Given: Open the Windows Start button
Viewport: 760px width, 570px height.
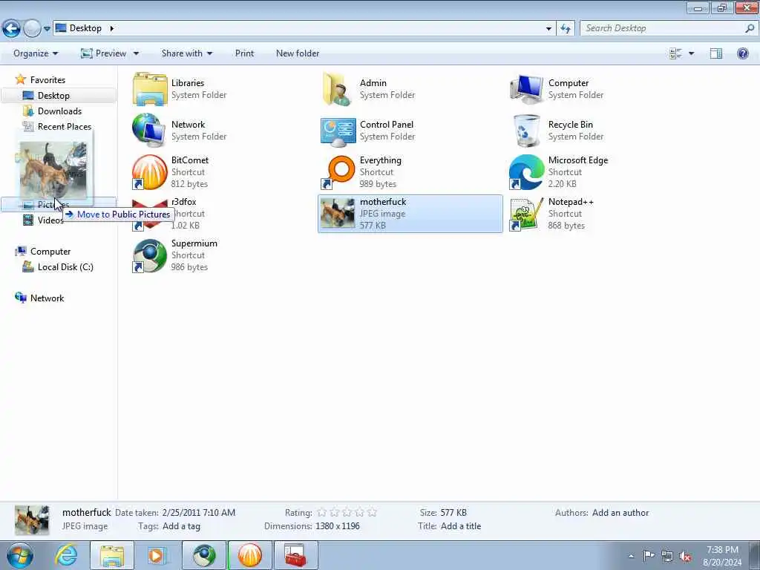Looking at the screenshot, I should tap(20, 555).
